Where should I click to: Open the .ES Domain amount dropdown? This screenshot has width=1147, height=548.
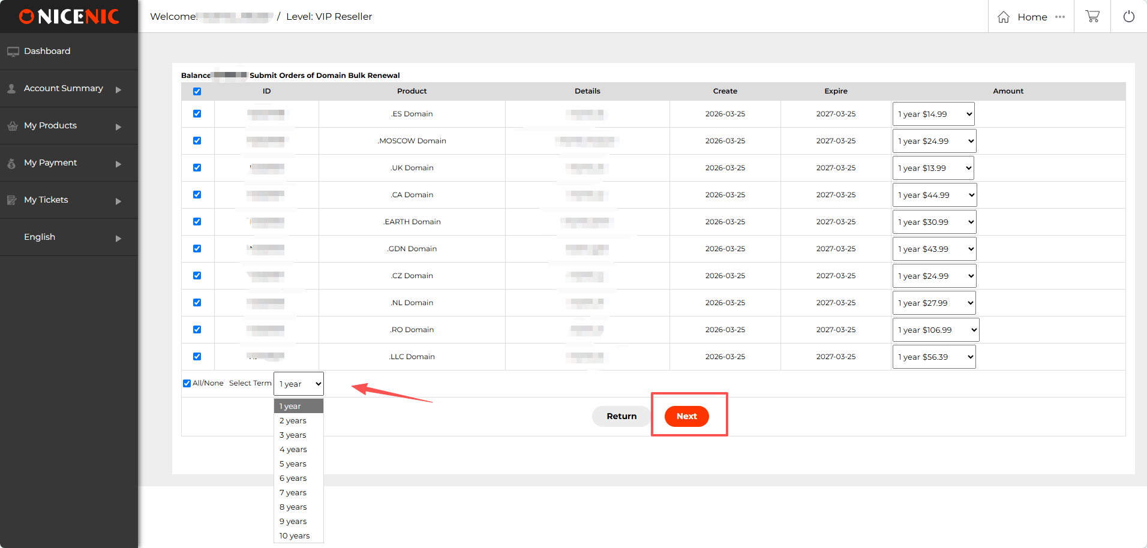click(x=933, y=114)
